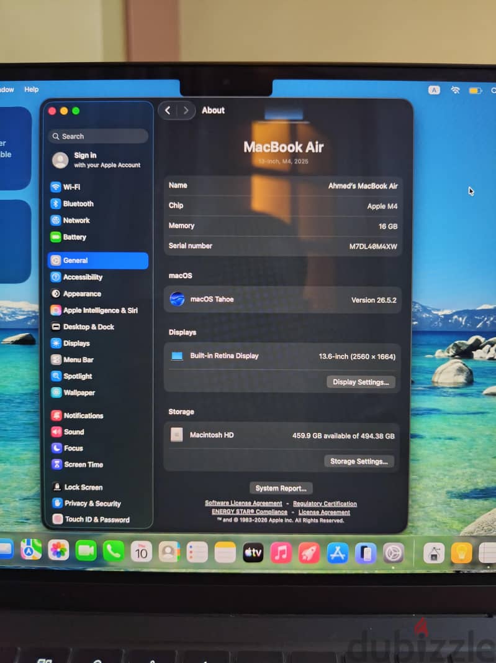The width and height of the screenshot is (496, 663).
Task: Click System Settings icon in Dock
Action: pyautogui.click(x=394, y=553)
